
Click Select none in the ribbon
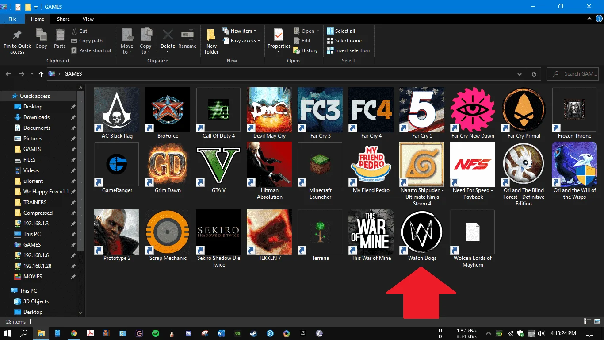pyautogui.click(x=344, y=41)
